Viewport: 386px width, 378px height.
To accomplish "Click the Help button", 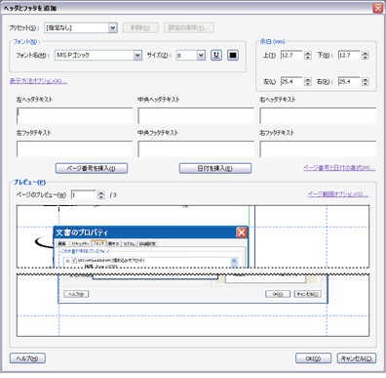I will tap(27, 358).
